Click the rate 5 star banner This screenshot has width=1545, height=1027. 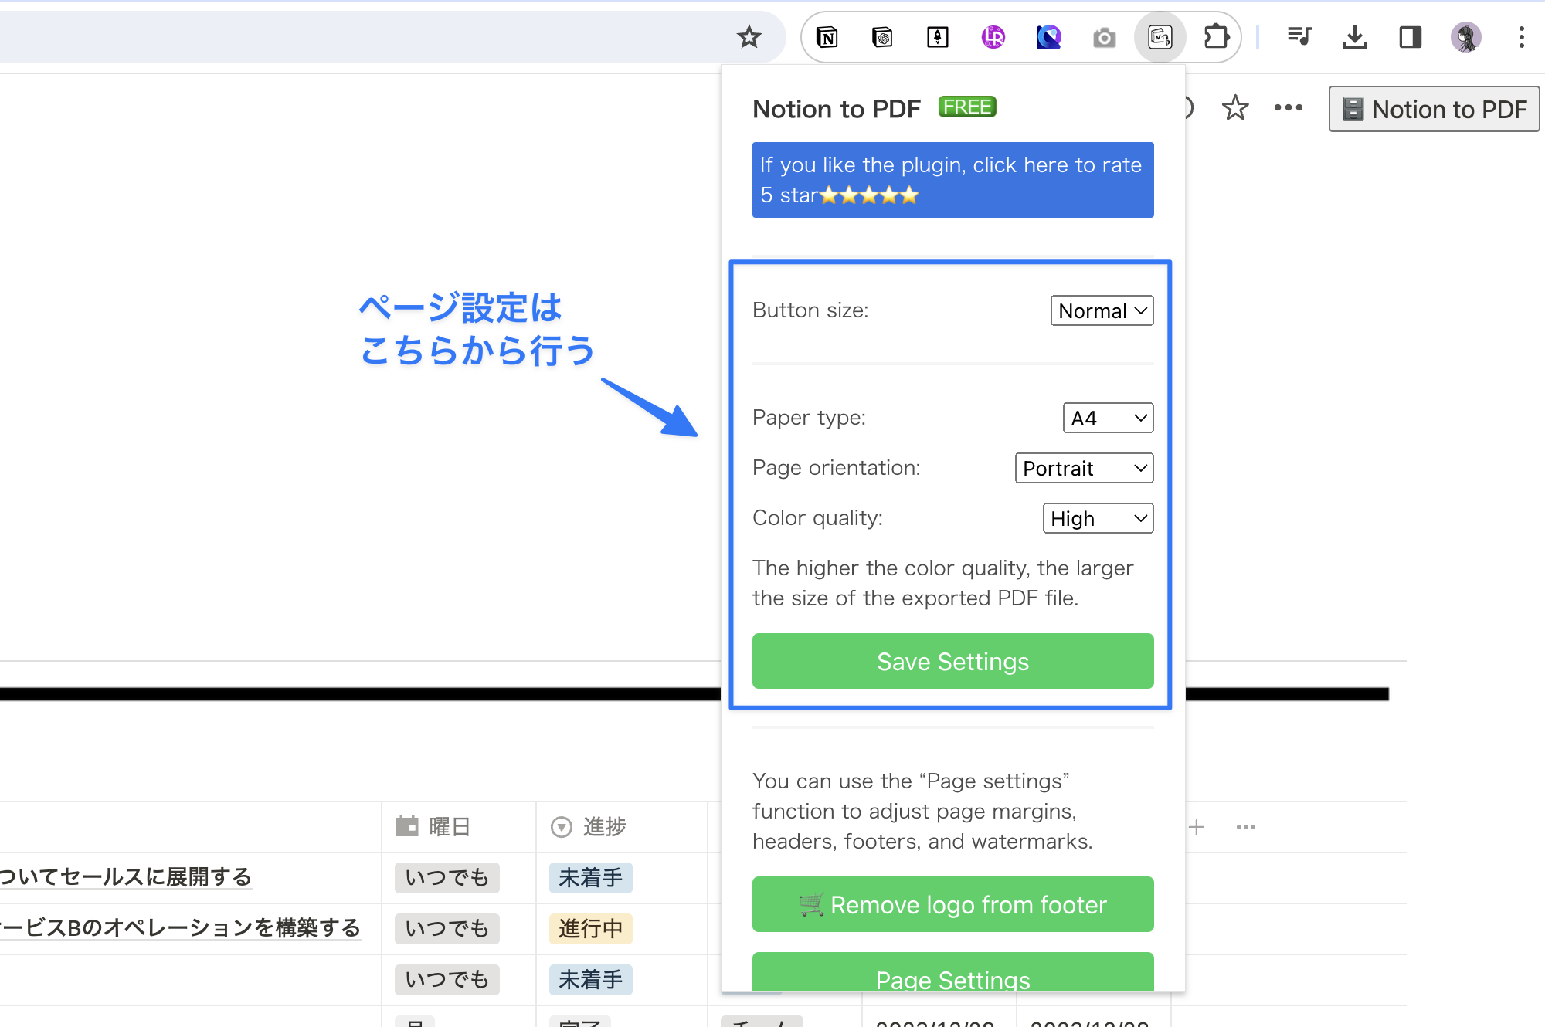(x=952, y=179)
